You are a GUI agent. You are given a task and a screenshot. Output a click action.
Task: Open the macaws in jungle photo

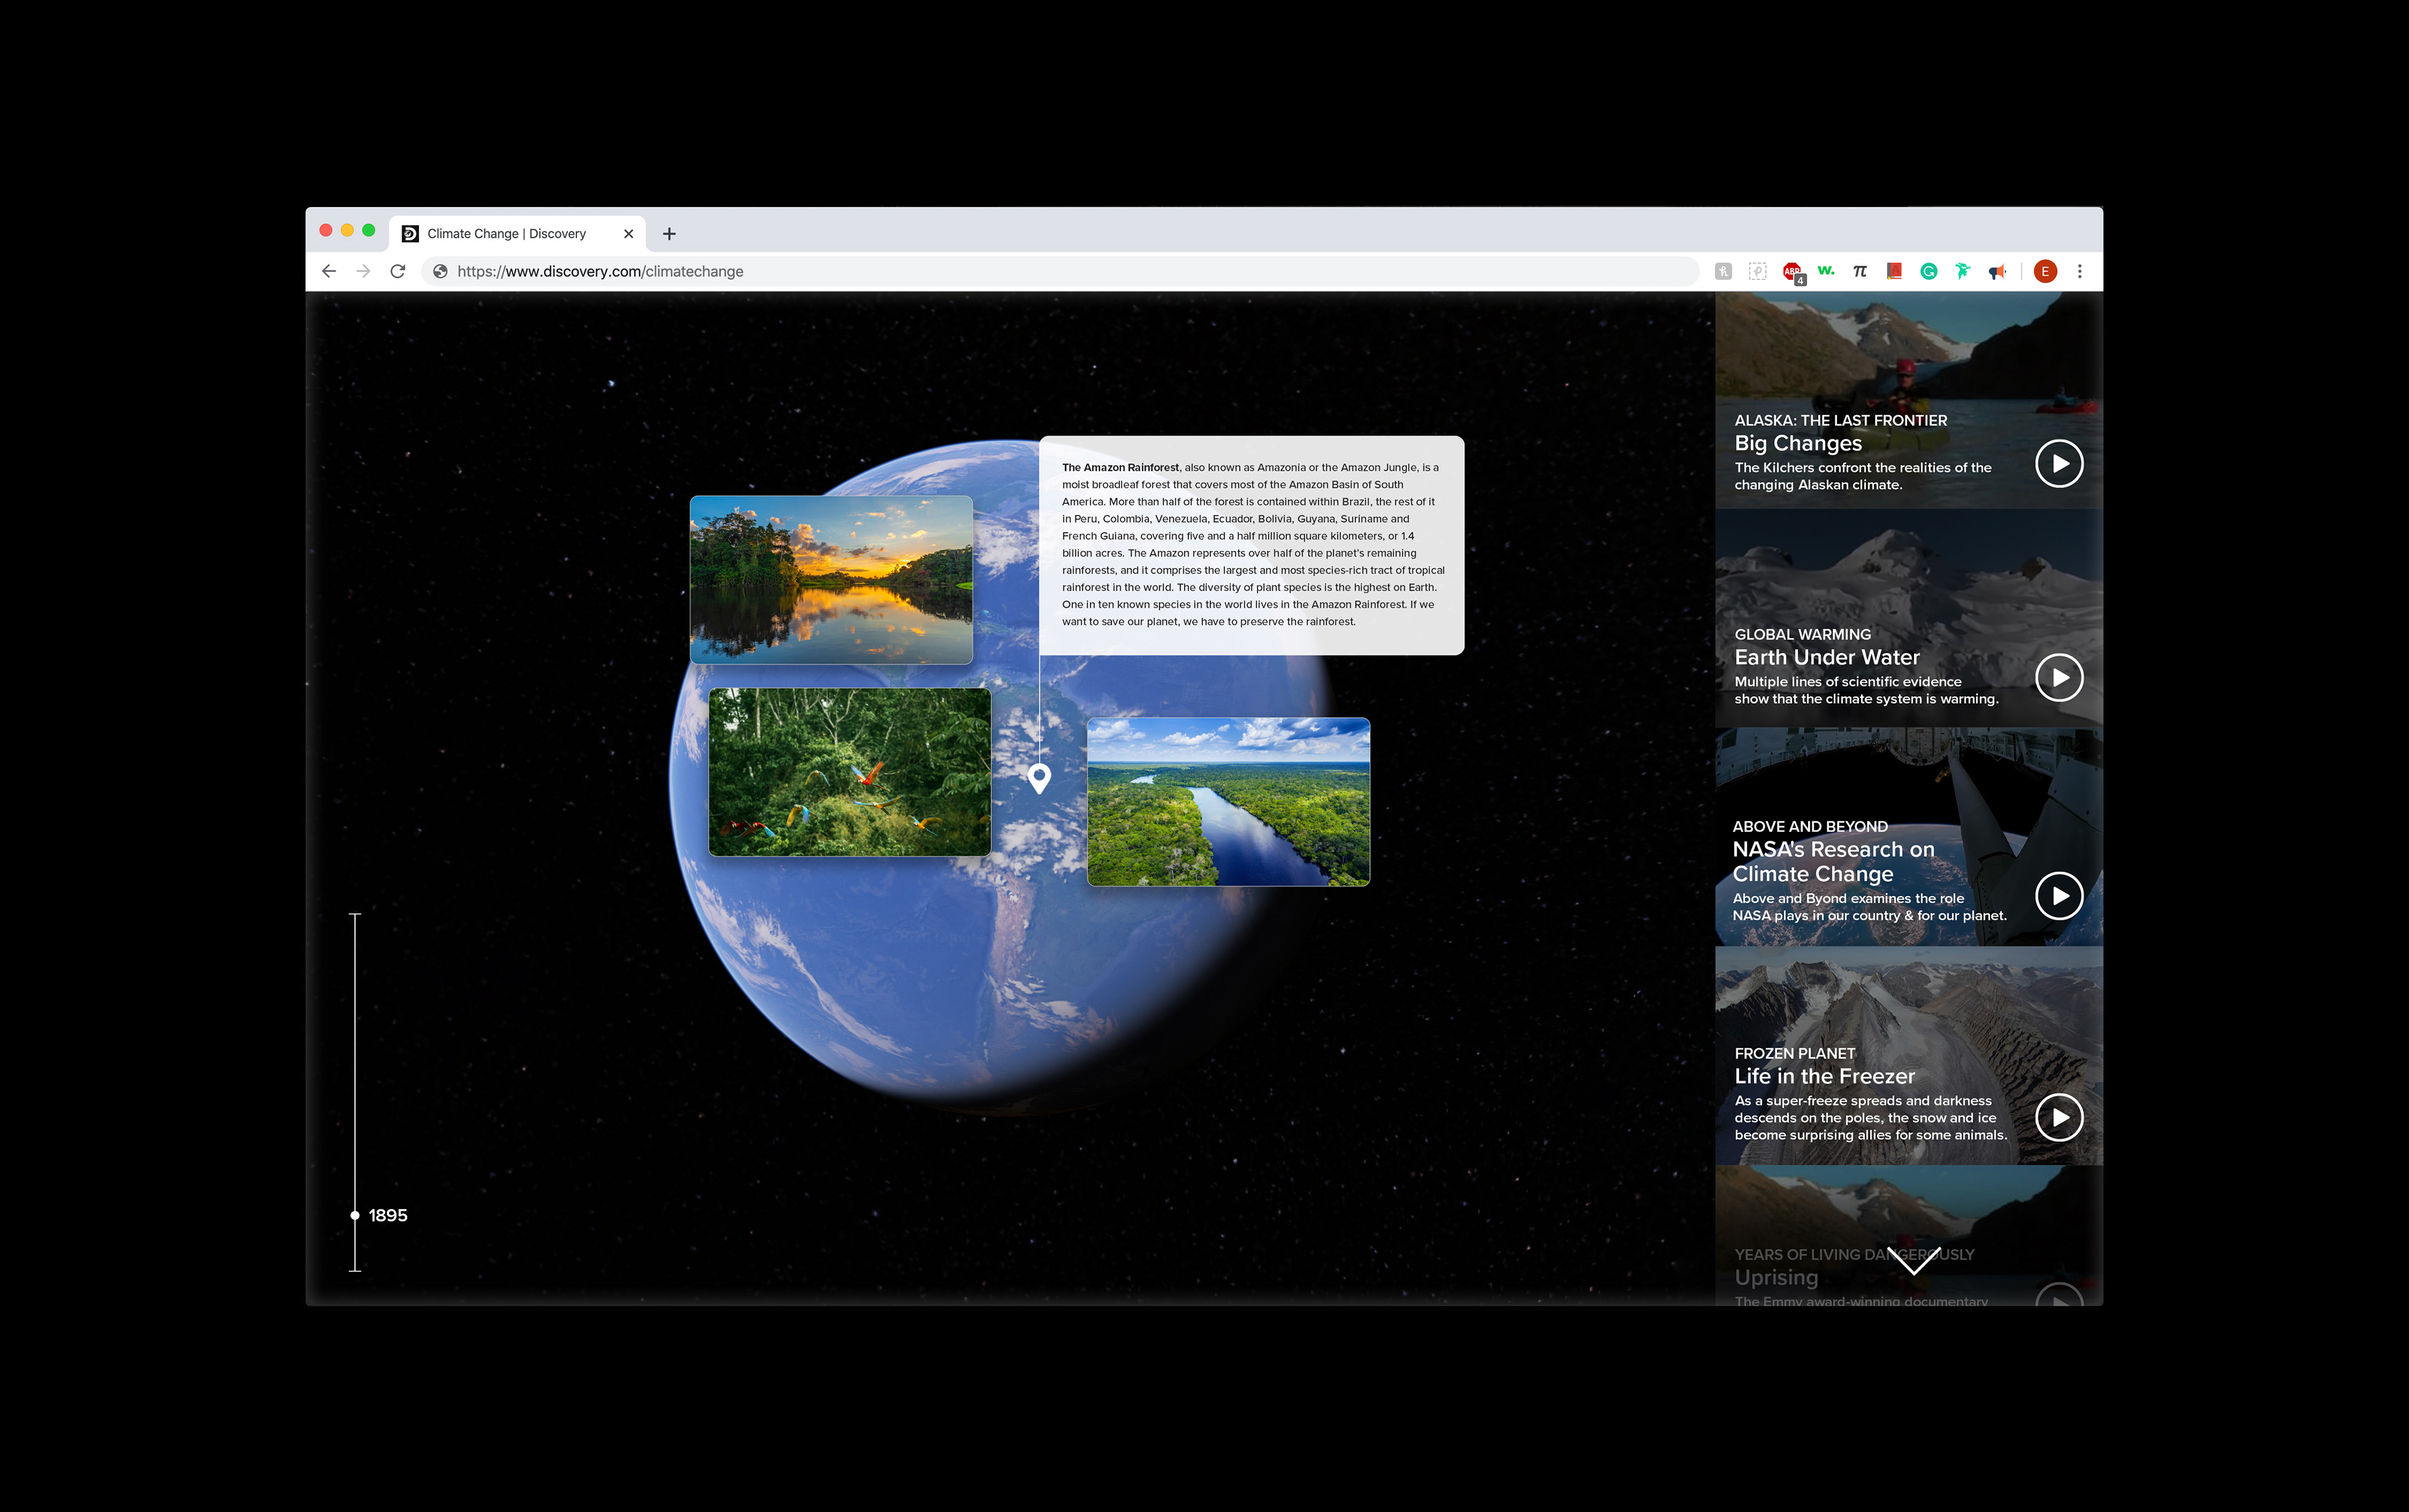tap(850, 772)
